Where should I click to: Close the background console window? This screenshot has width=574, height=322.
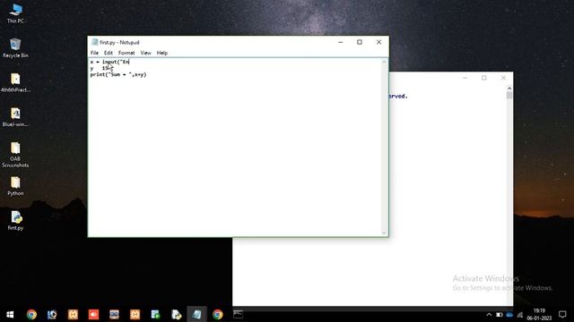(x=503, y=78)
